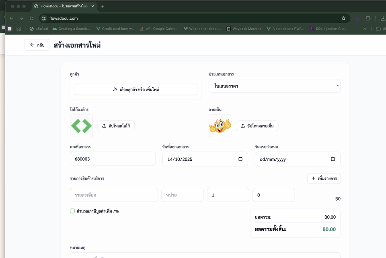Viewport: 386px width, 258px height.
Task: Focus the document number field 680003
Action: 113,159
